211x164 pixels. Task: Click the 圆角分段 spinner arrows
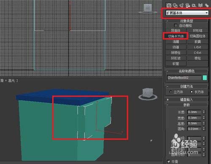(204, 155)
